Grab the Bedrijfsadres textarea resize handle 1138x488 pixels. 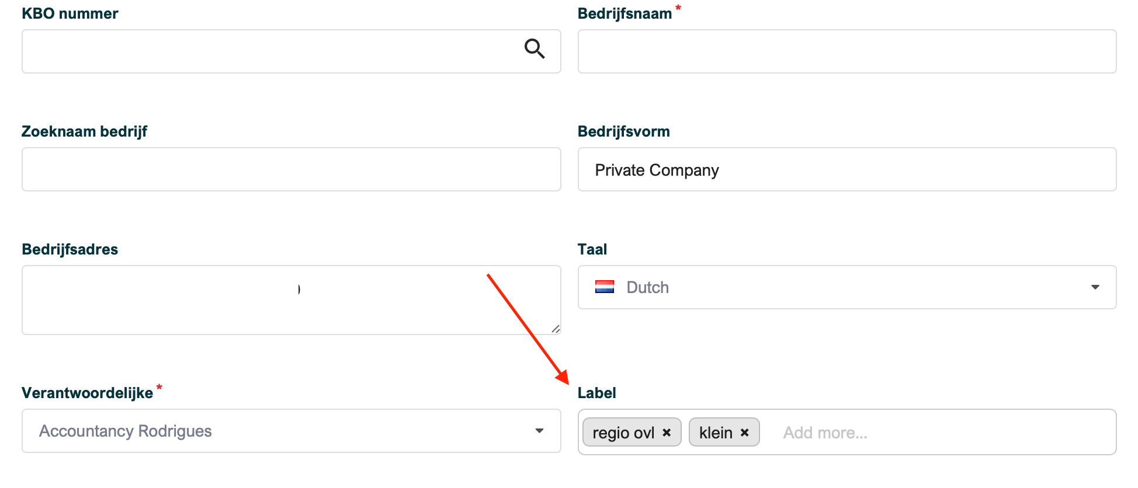(556, 329)
